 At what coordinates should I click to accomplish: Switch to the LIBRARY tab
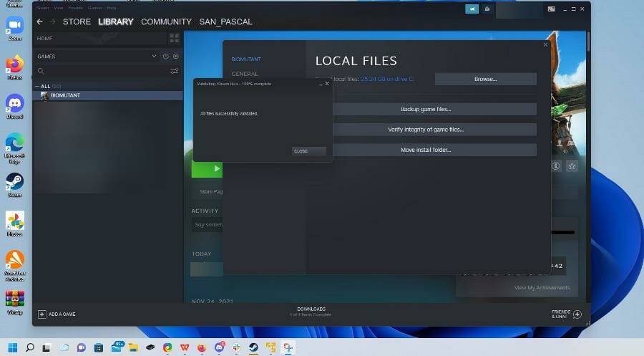pyautogui.click(x=116, y=21)
